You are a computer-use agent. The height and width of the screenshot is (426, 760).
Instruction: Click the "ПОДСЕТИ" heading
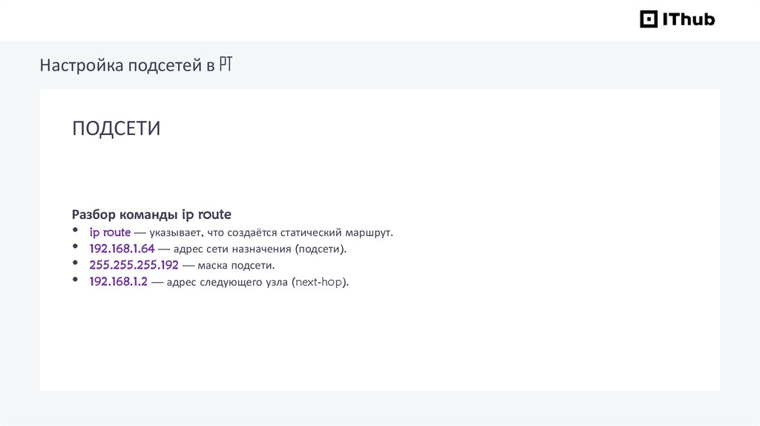(x=117, y=128)
